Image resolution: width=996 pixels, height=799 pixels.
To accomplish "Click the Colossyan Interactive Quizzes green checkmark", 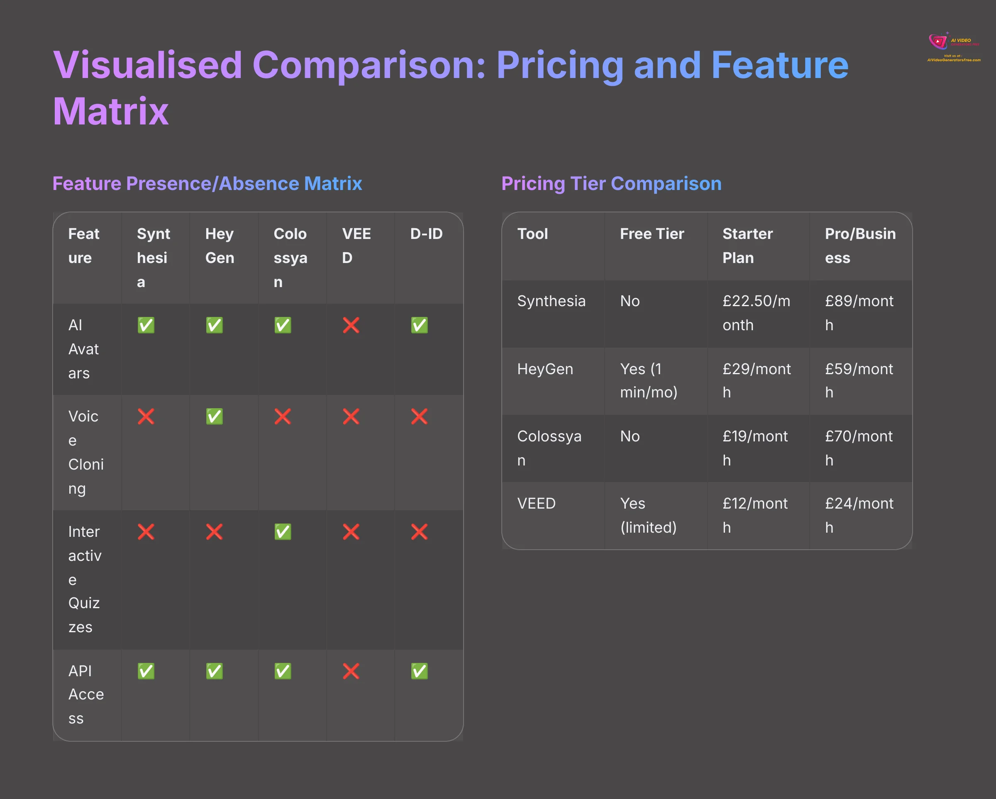I will [283, 531].
